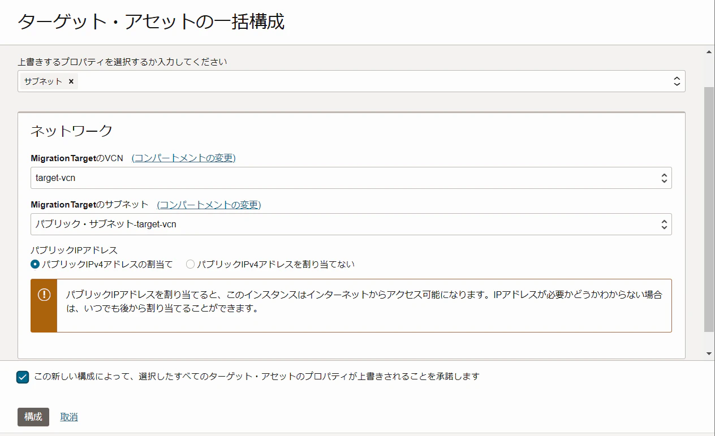Click the 上書きするプロパティを選択するか入力してください label
This screenshot has height=436, width=715.
[x=122, y=62]
